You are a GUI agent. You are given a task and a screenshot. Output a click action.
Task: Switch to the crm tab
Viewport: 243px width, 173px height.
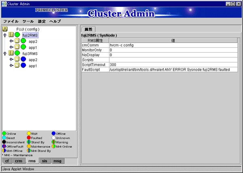[x=19, y=161]
